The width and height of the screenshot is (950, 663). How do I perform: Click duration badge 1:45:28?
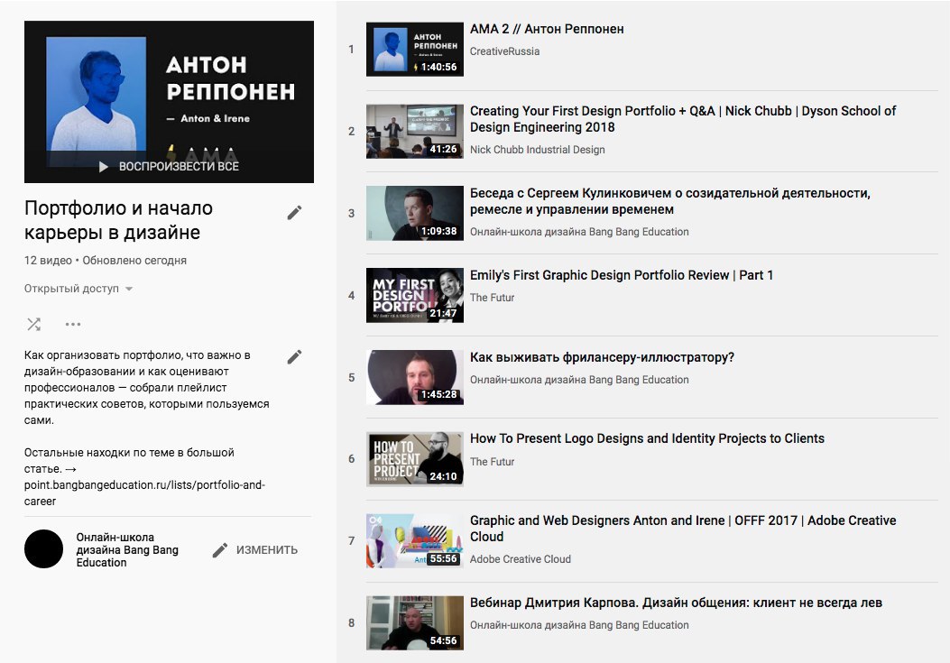coord(438,394)
